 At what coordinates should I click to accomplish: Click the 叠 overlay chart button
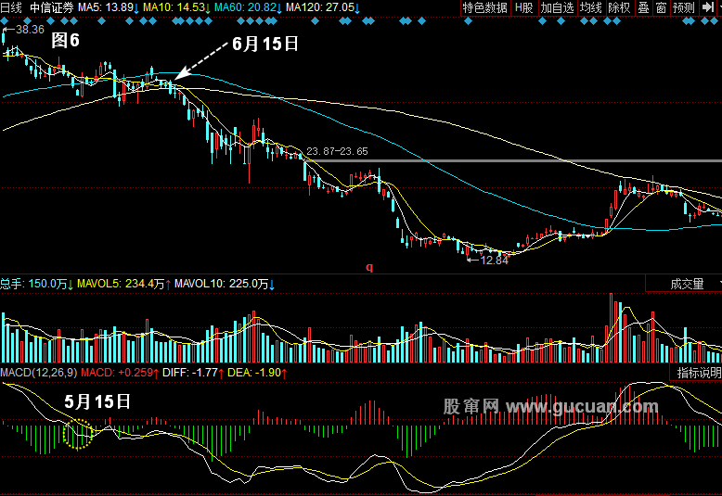click(x=643, y=7)
